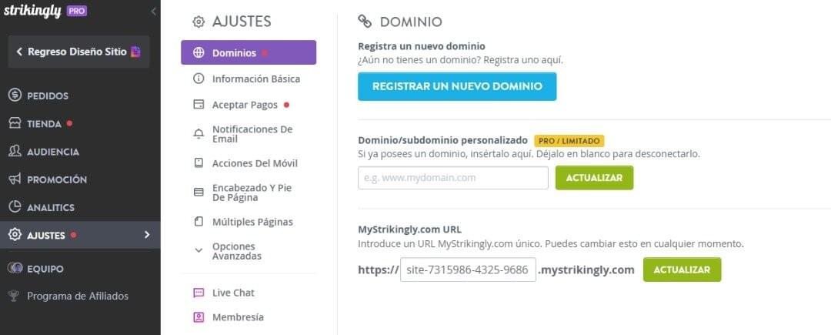The width and height of the screenshot is (831, 335).
Task: Click the card icon for Aceptar Pagos
Action: click(199, 105)
